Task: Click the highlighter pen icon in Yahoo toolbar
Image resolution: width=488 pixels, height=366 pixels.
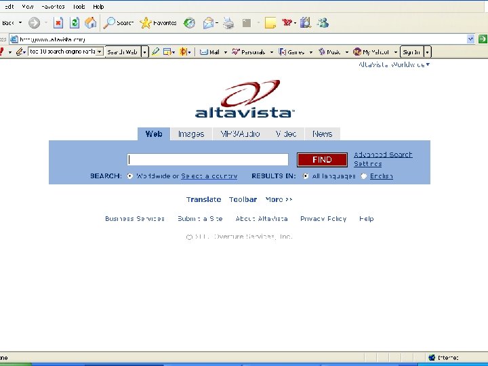Action: pyautogui.click(x=156, y=52)
